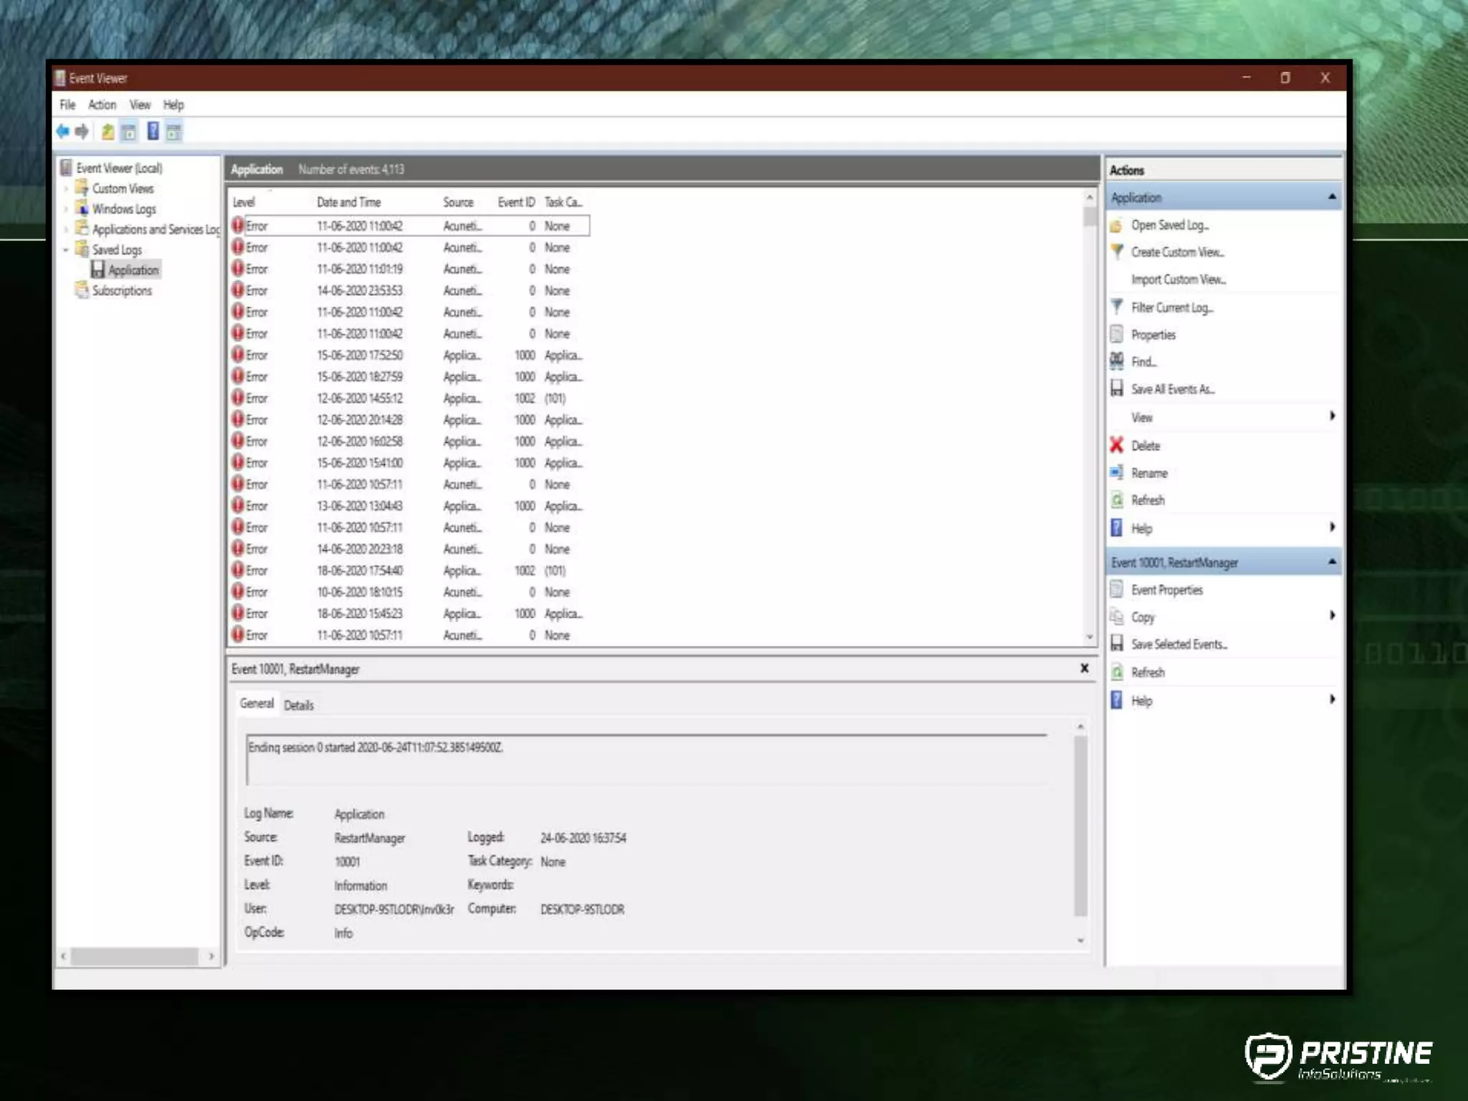Switch to the Details tab
This screenshot has width=1468, height=1101.
point(298,705)
